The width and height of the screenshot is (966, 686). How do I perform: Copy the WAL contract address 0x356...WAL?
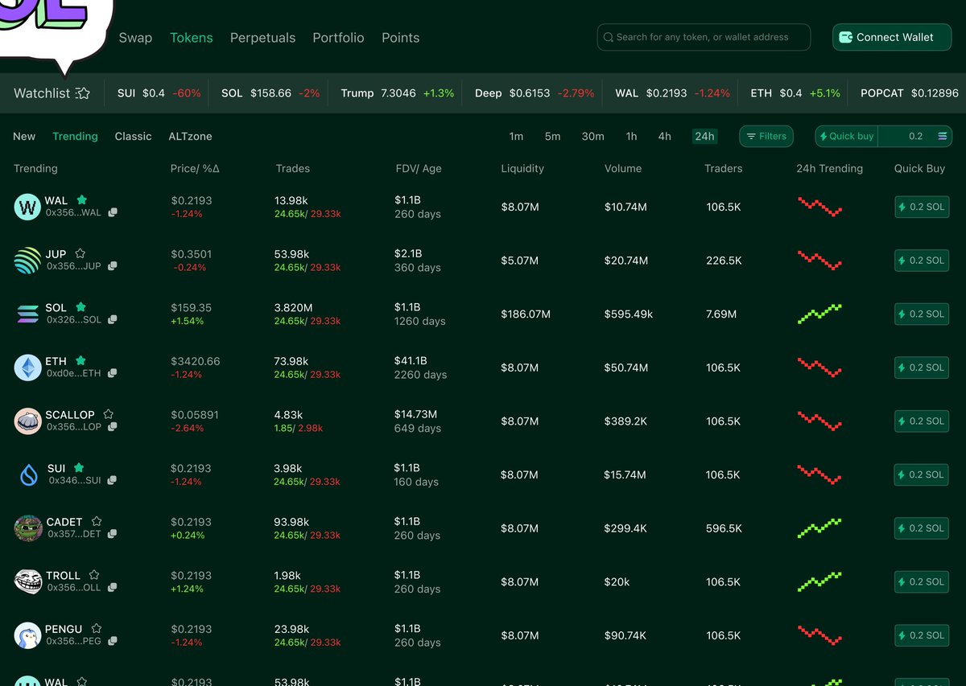pos(113,213)
